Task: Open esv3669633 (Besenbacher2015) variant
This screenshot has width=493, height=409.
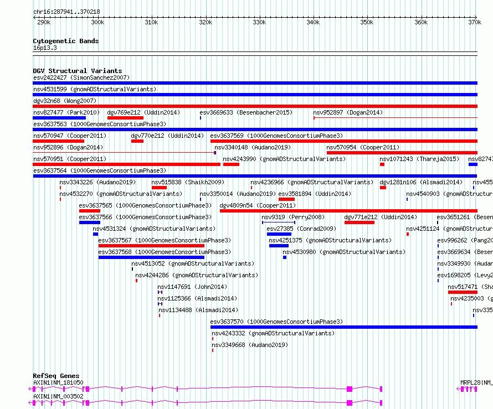Action: pyautogui.click(x=246, y=112)
